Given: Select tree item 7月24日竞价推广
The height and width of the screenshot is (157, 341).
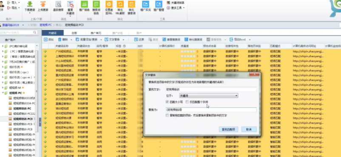Looking at the screenshot, I should [22, 62].
